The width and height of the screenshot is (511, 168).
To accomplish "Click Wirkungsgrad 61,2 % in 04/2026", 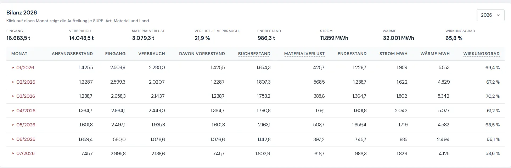I will 493,110.
